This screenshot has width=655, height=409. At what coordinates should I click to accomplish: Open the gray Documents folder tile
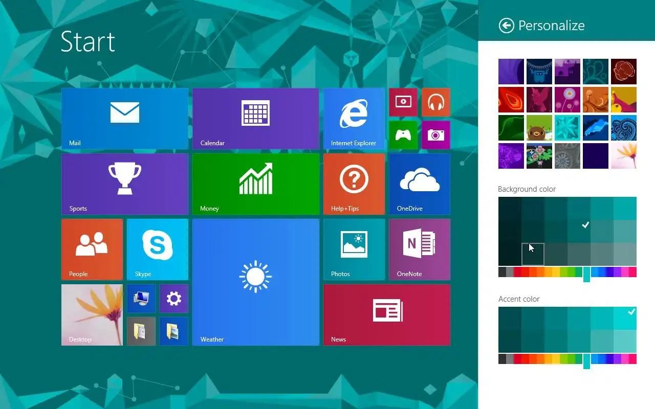(141, 331)
